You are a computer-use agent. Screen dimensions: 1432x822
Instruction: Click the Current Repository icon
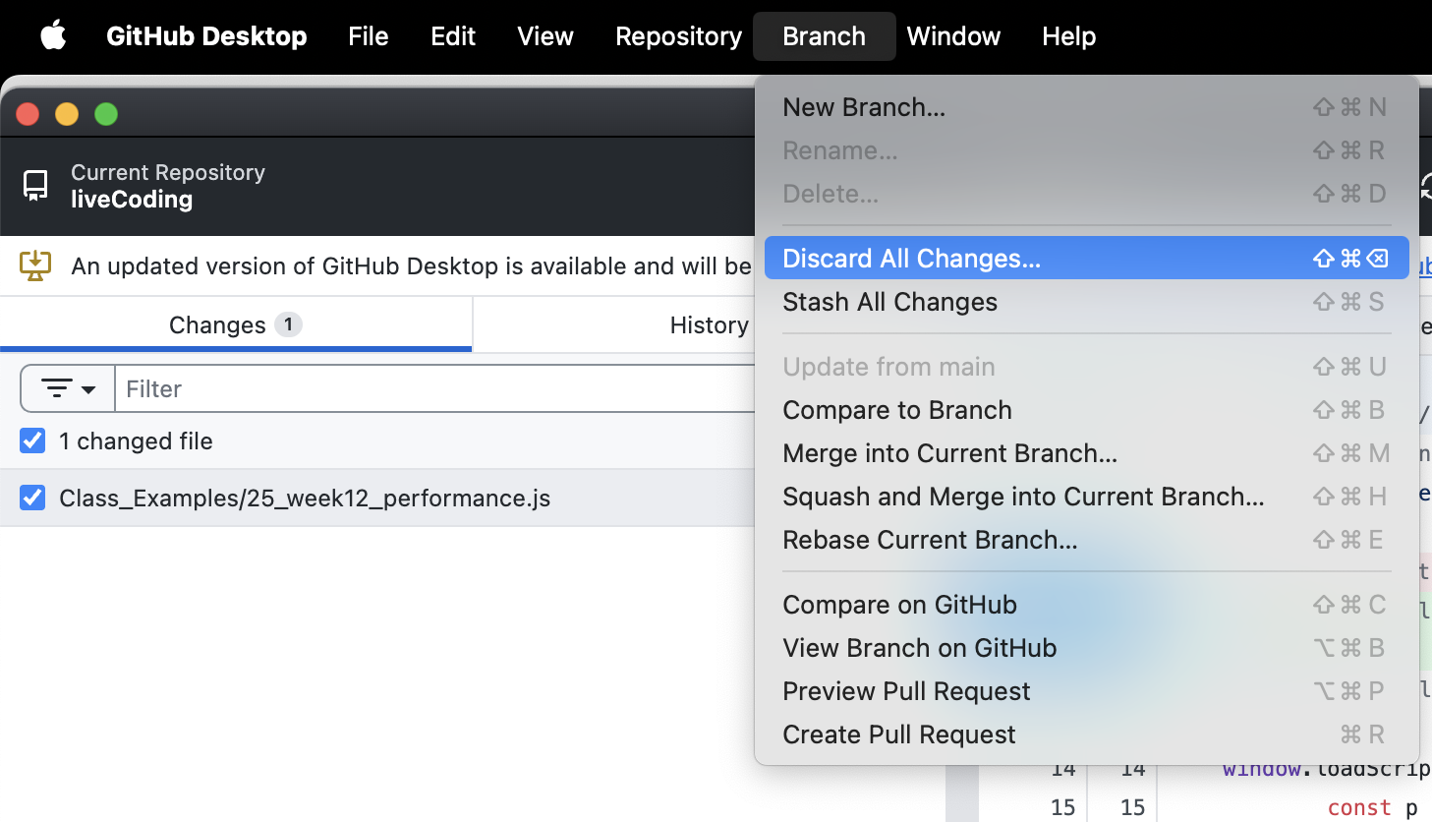tap(35, 186)
